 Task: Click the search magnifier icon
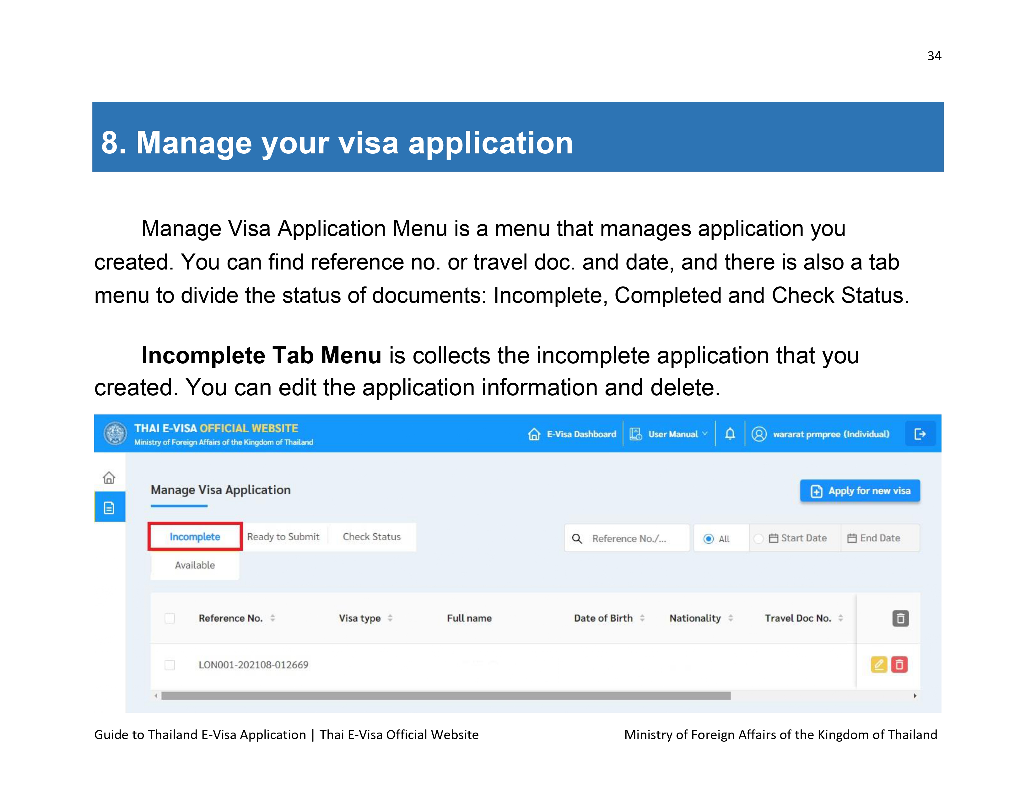point(577,538)
